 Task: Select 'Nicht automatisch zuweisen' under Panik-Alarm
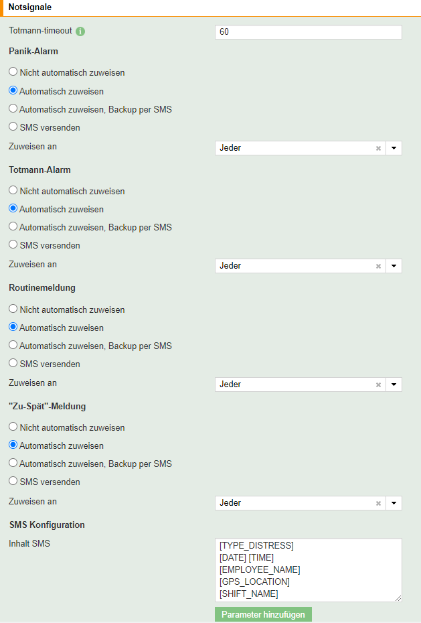[x=13, y=72]
